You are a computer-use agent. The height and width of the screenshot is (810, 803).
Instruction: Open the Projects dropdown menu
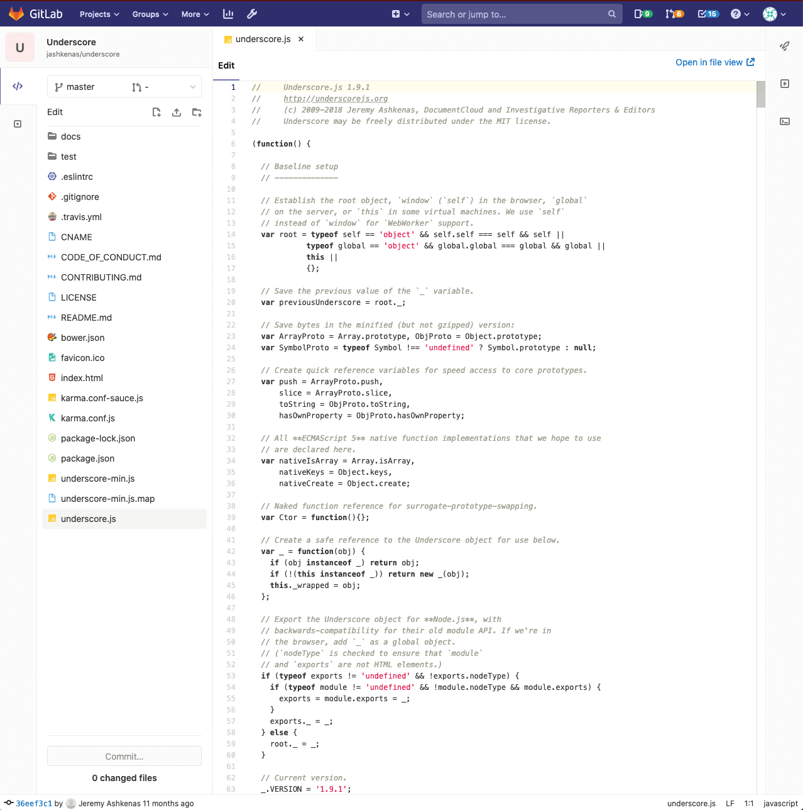tap(99, 13)
